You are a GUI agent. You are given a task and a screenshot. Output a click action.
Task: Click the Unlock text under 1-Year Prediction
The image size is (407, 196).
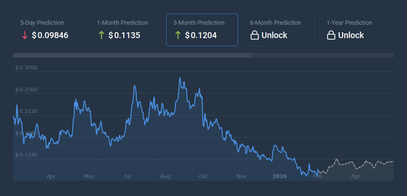351,35
